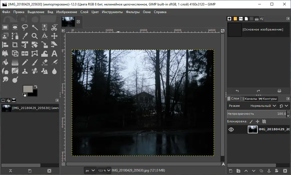Select the Move tool
291x175 pixels.
point(54,36)
